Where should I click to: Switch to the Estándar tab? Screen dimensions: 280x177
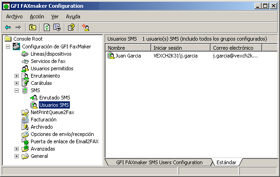[226, 162]
